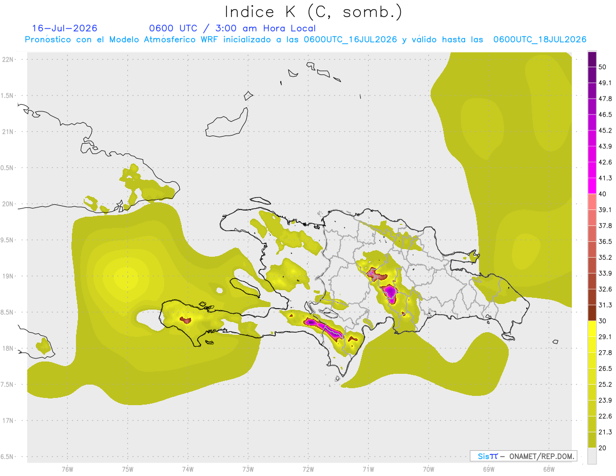Pick the dark brown swatch between 30 and 31.3
Screen dimensions: 616x476
pyautogui.click(x=592, y=313)
